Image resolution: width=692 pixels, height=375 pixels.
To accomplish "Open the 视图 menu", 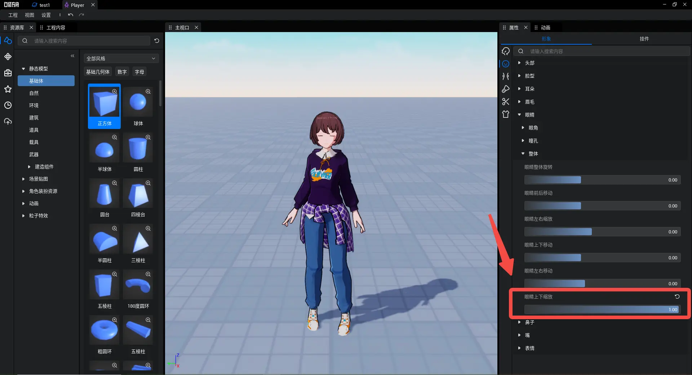I will coord(30,15).
